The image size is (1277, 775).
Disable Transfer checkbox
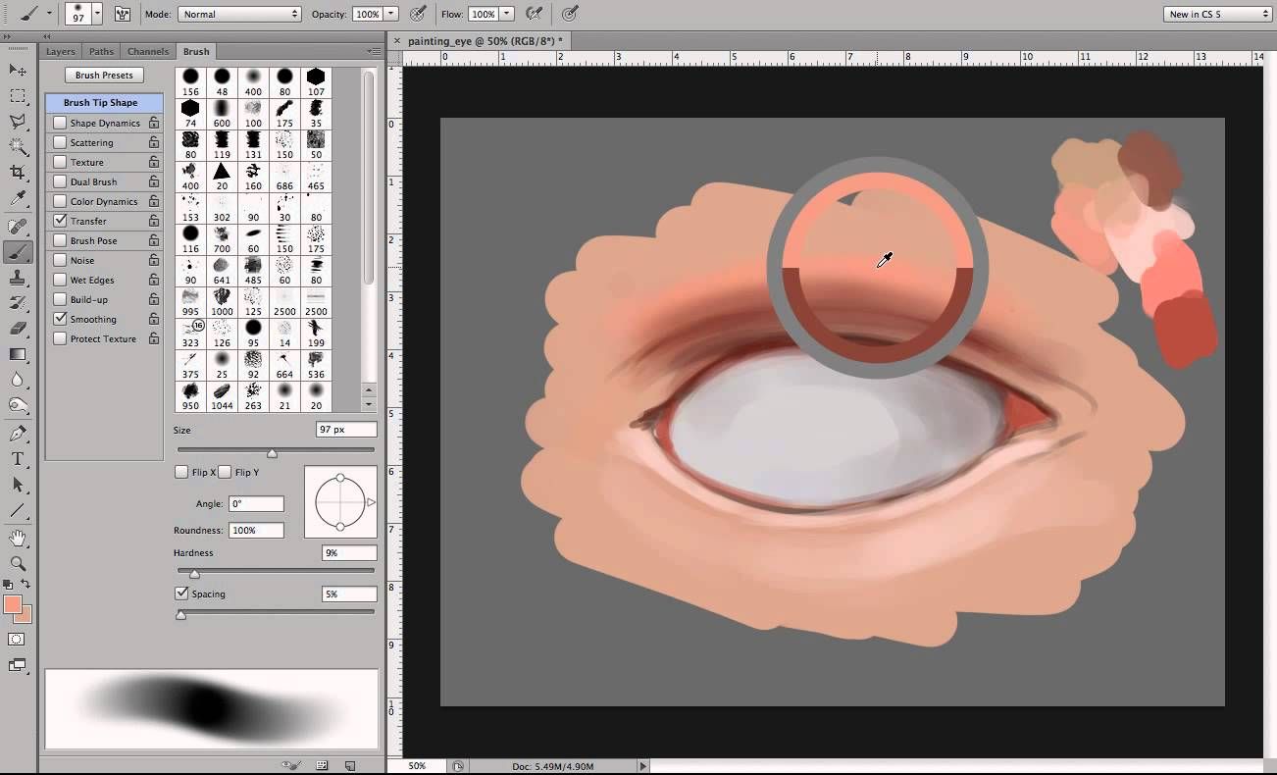pyautogui.click(x=61, y=221)
